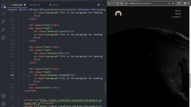
Task: Click line number 207 in gutter
Action: [x=12, y=75]
